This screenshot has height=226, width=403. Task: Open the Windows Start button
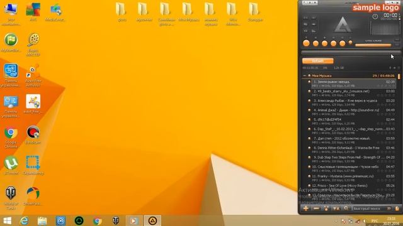point(8,220)
